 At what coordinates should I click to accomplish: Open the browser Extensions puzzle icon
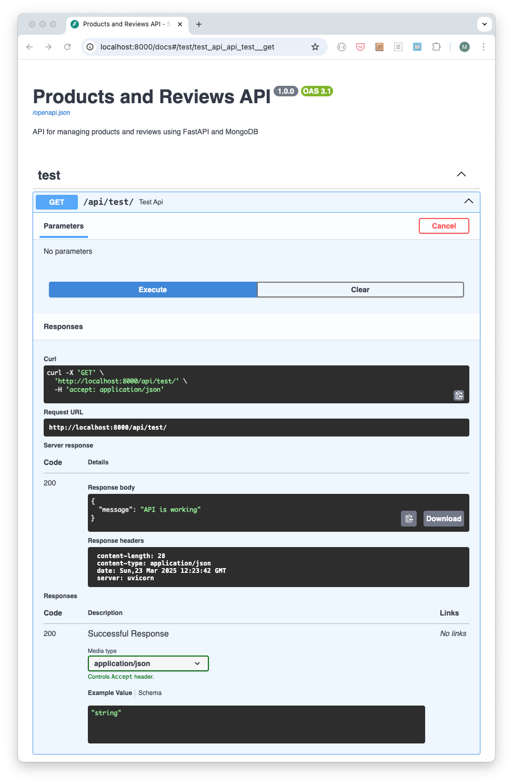436,47
